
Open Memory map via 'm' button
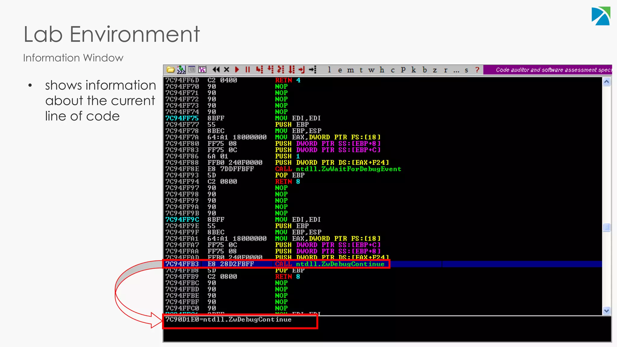pyautogui.click(x=350, y=70)
